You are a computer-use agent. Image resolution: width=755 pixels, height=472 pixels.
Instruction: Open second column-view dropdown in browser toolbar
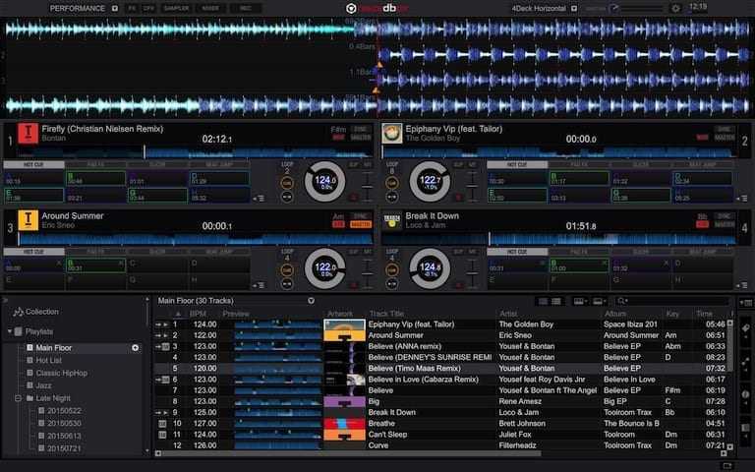[x=600, y=301]
